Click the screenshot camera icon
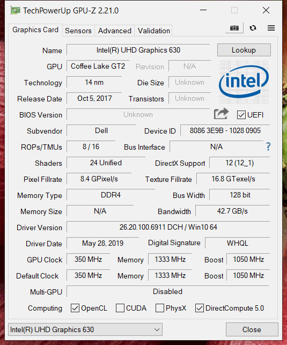The height and width of the screenshot is (345, 287). tap(234, 28)
